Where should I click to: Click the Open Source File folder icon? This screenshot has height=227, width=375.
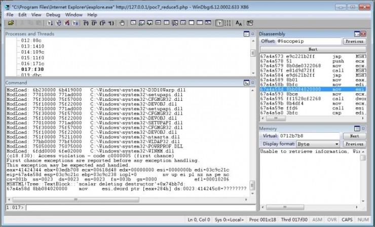pos(11,23)
